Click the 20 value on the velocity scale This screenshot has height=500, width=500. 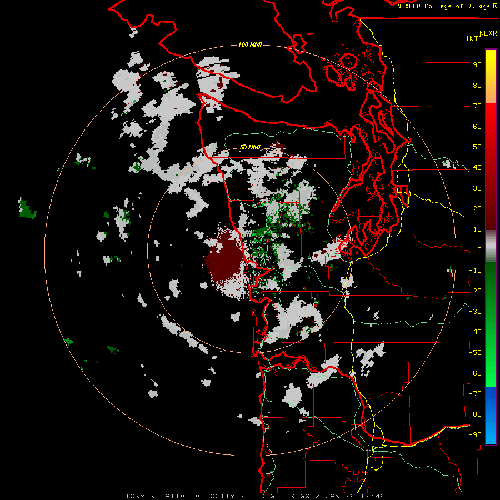pos(477,209)
